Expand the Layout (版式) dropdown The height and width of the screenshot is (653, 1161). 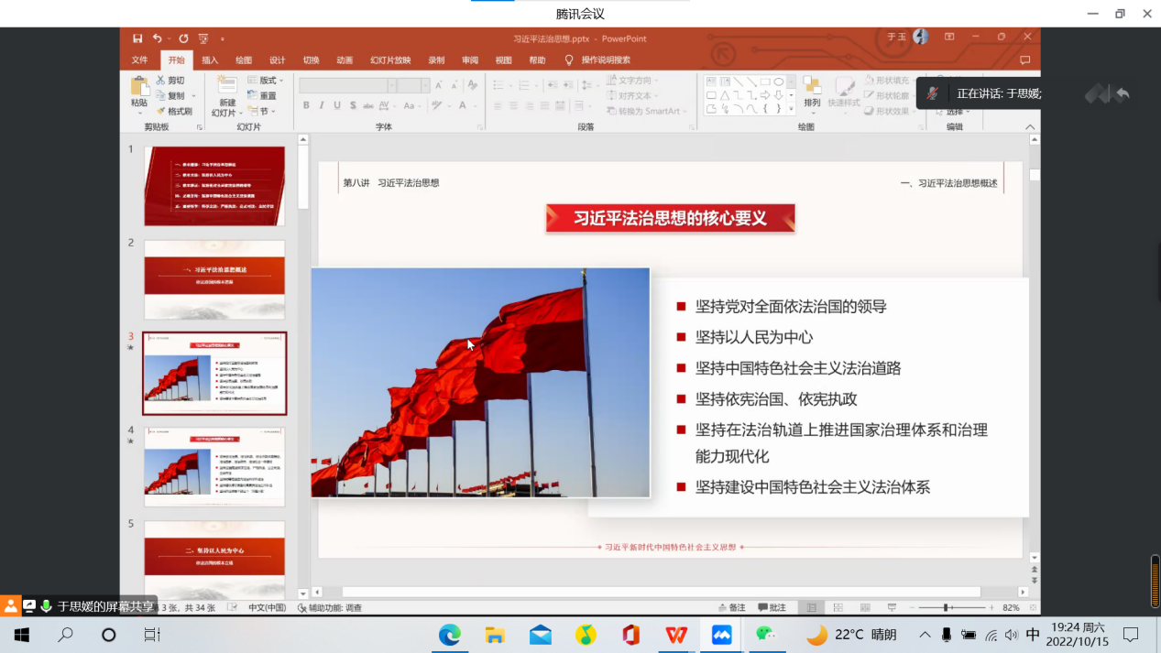(x=266, y=81)
